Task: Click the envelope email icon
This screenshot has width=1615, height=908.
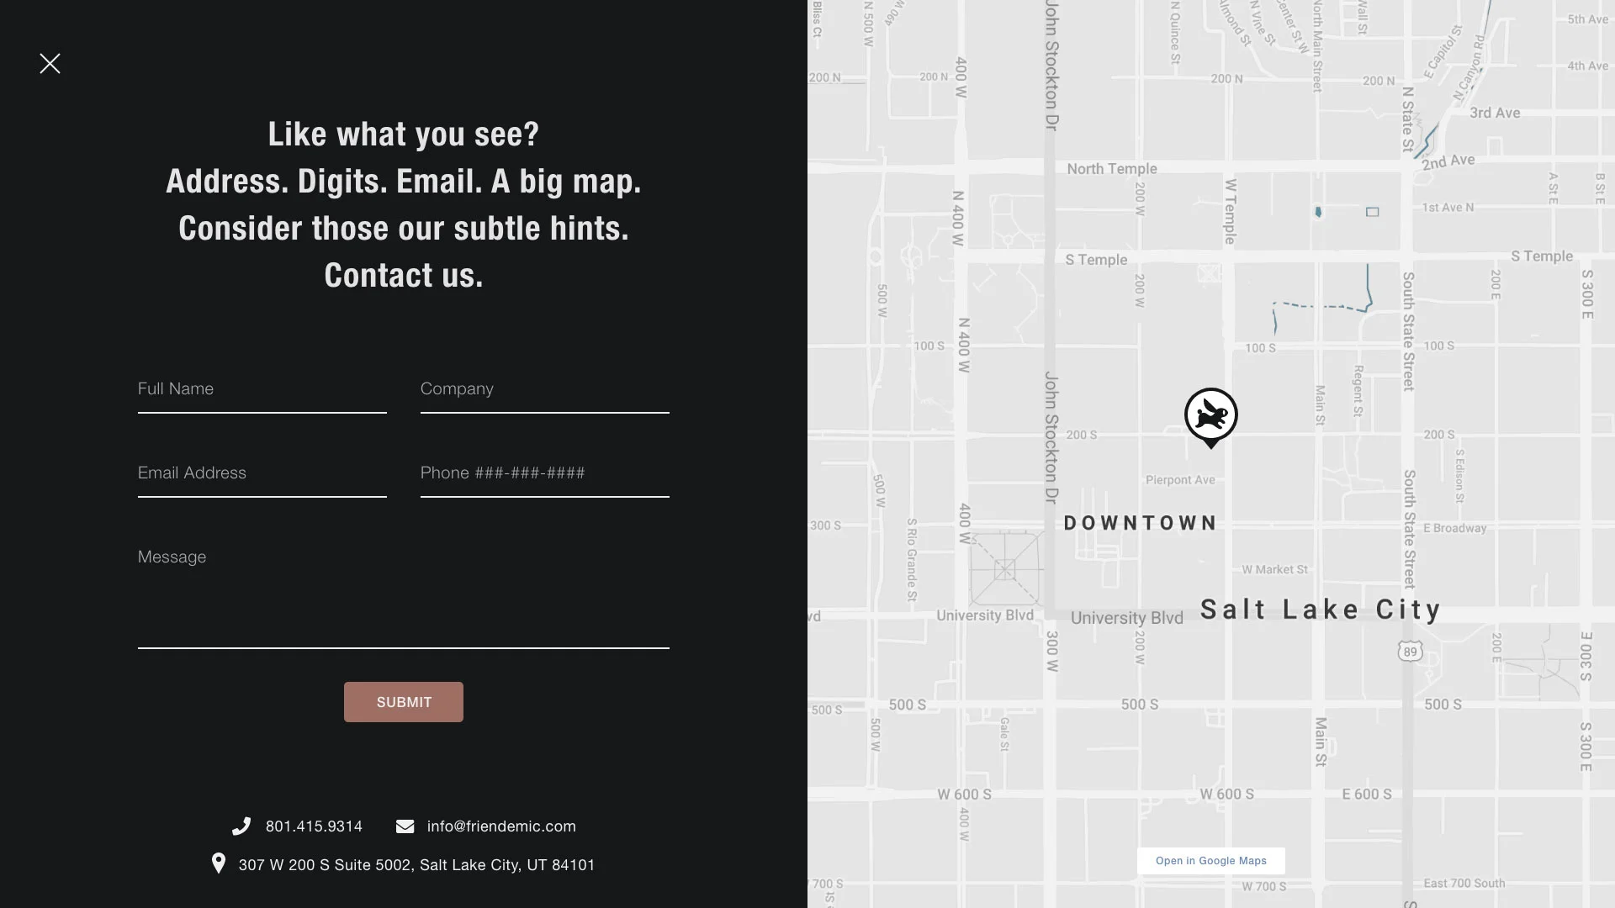Action: (405, 826)
